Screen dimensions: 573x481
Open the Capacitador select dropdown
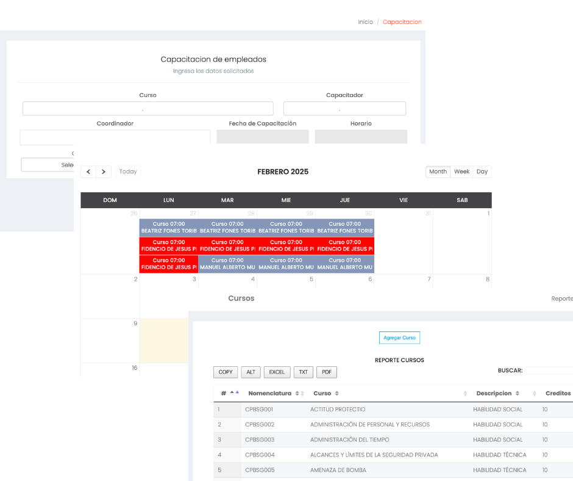pos(344,109)
